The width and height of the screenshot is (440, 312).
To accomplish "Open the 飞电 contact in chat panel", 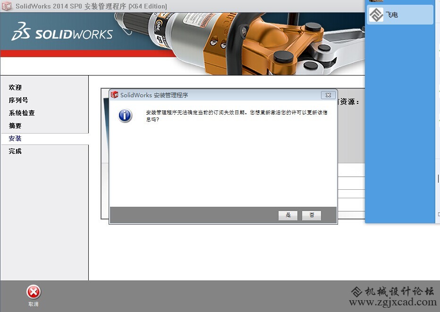I will pyautogui.click(x=400, y=15).
